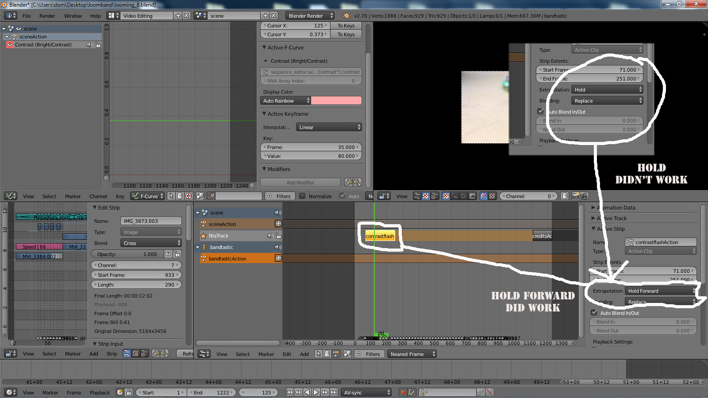The width and height of the screenshot is (708, 398).
Task: Click the cube icon in F-Curve header
Action: pyautogui.click(x=200, y=196)
